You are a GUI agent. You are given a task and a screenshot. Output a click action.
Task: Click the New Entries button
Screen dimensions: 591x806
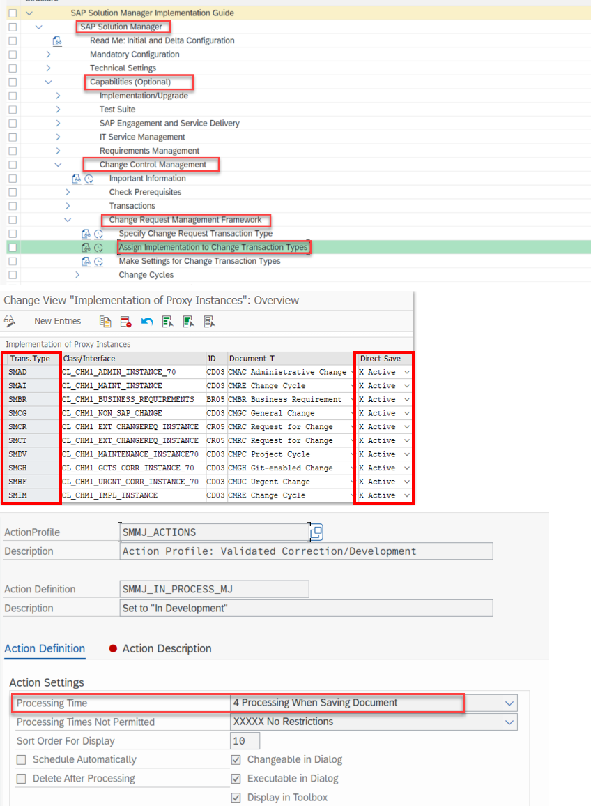(58, 321)
